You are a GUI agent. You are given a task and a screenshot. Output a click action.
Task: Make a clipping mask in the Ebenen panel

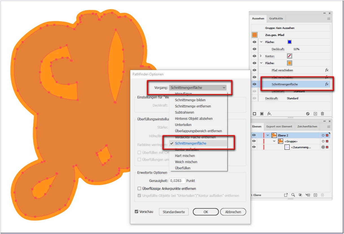pos(300,195)
